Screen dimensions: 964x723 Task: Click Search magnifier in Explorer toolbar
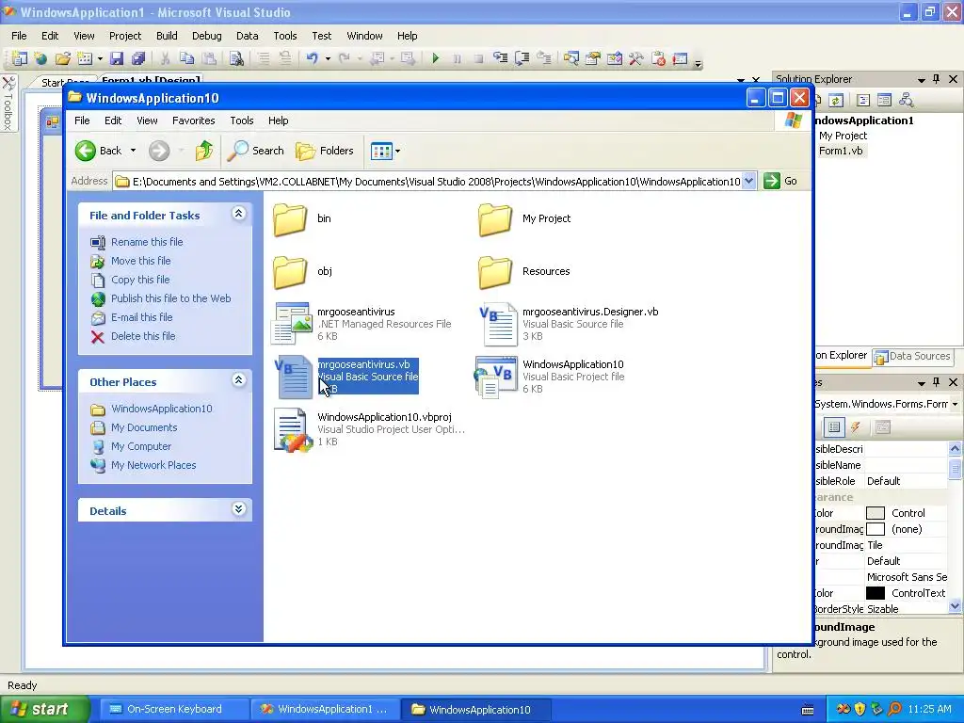[256, 151]
